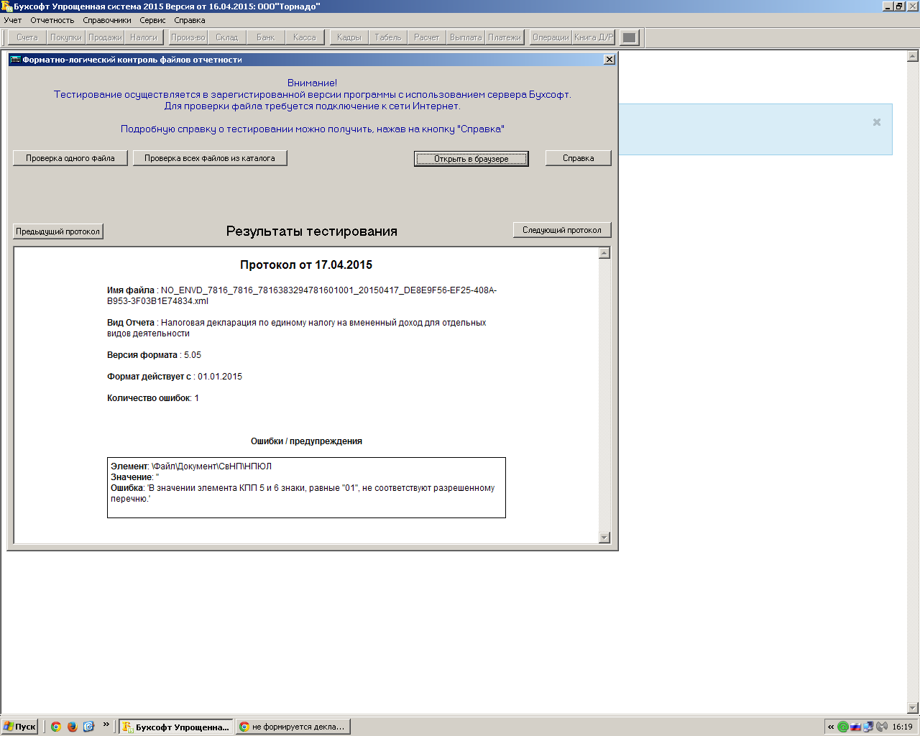Viewport: 920px width, 736px height.
Task: Expand hidden system tray icons arrow
Action: (831, 727)
